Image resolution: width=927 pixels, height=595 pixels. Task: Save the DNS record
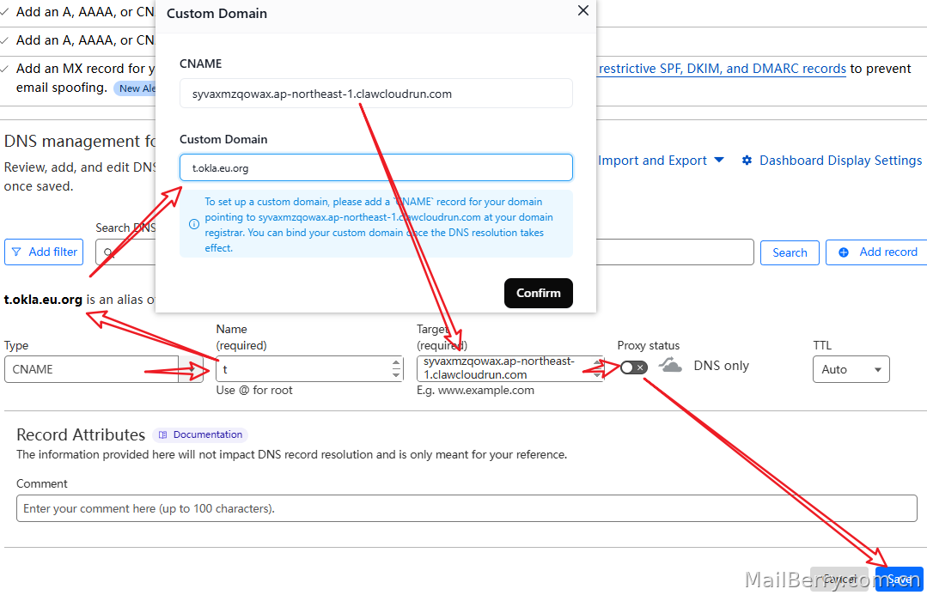(x=900, y=580)
